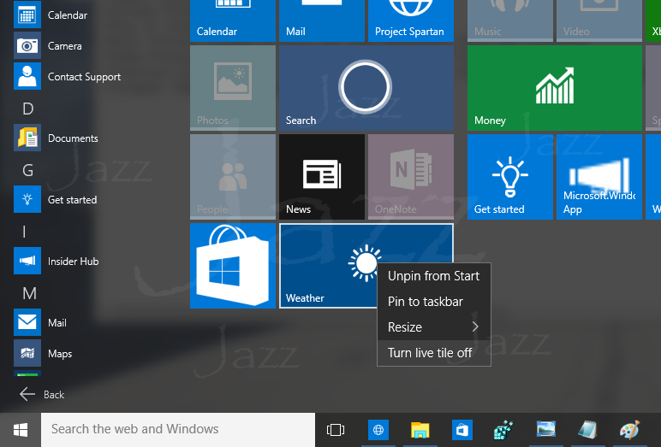The image size is (661, 447).
Task: Select Unpin from Start
Action: coord(434,276)
